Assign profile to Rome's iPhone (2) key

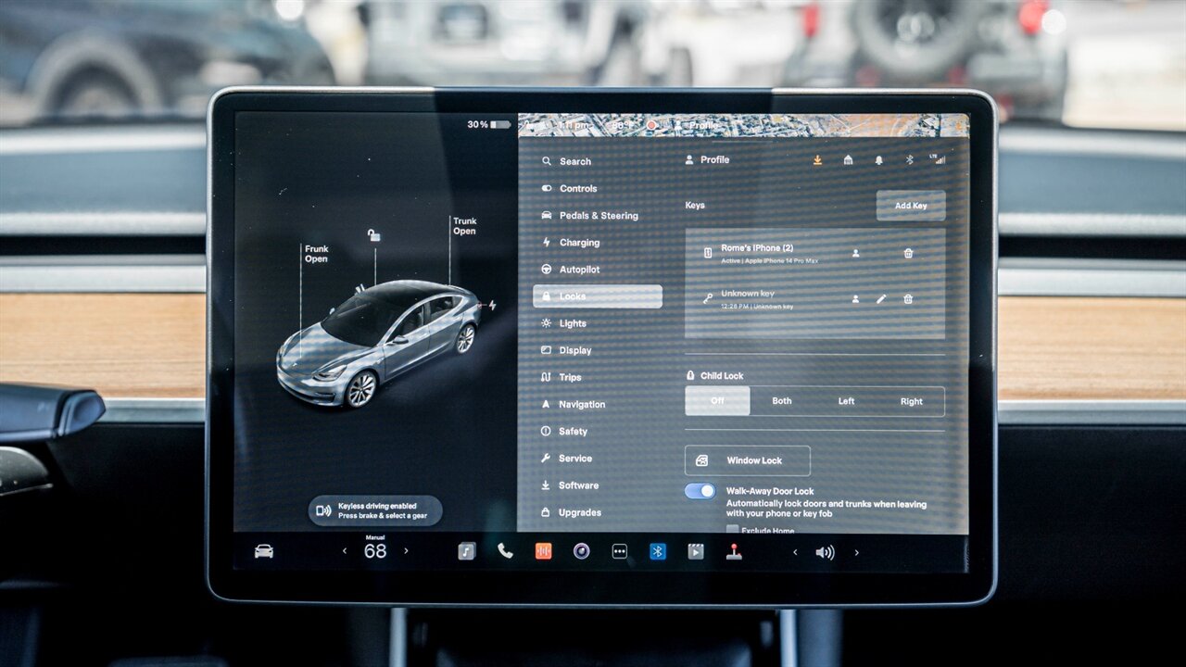[x=855, y=253]
